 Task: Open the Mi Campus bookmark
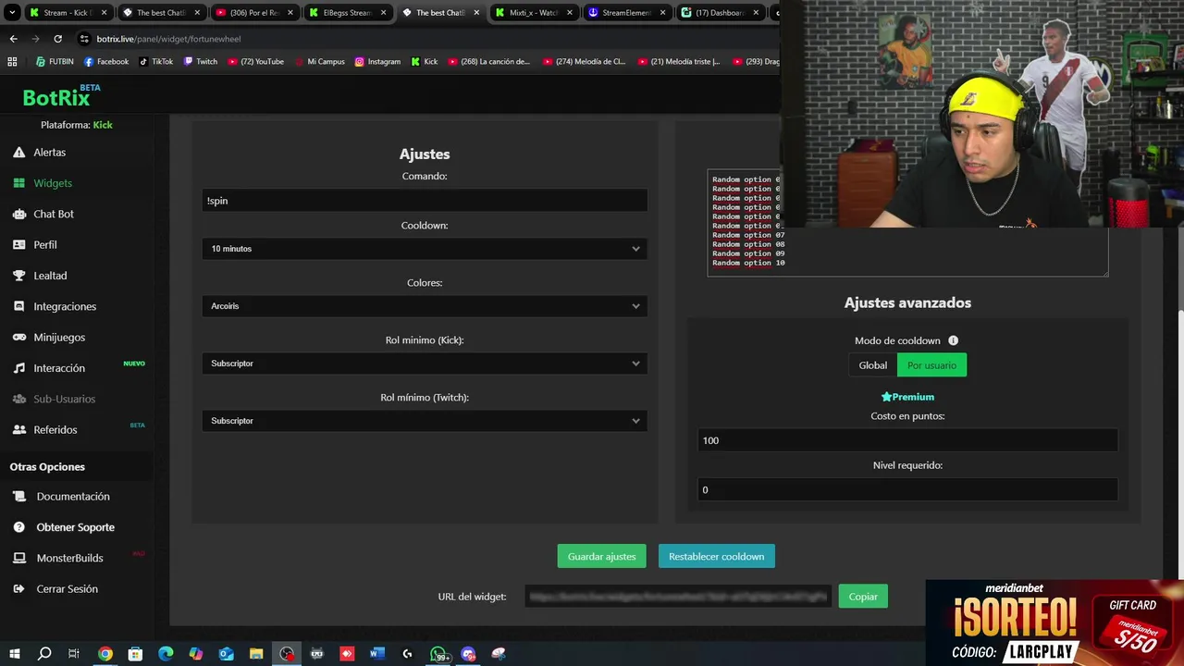tap(319, 62)
